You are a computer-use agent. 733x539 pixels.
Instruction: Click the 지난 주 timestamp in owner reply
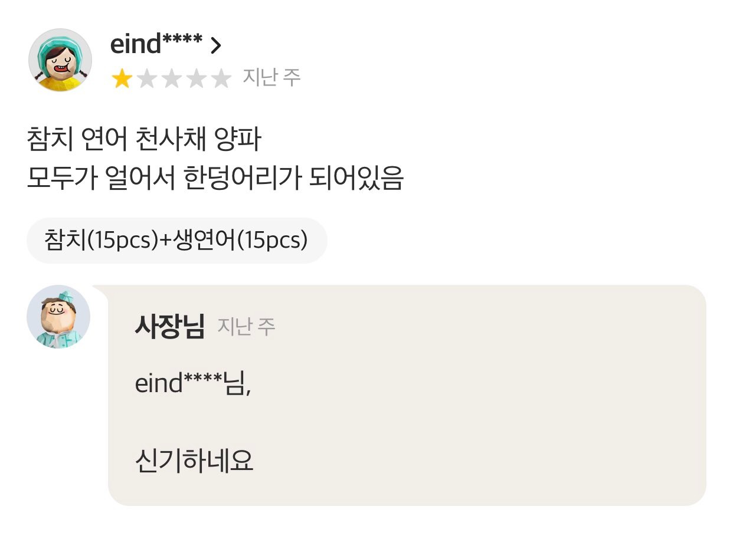click(x=246, y=327)
